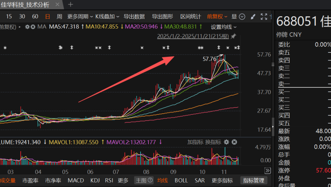Switch to the 60-minute period
This screenshot has width=331, height=187.
[x=35, y=16]
